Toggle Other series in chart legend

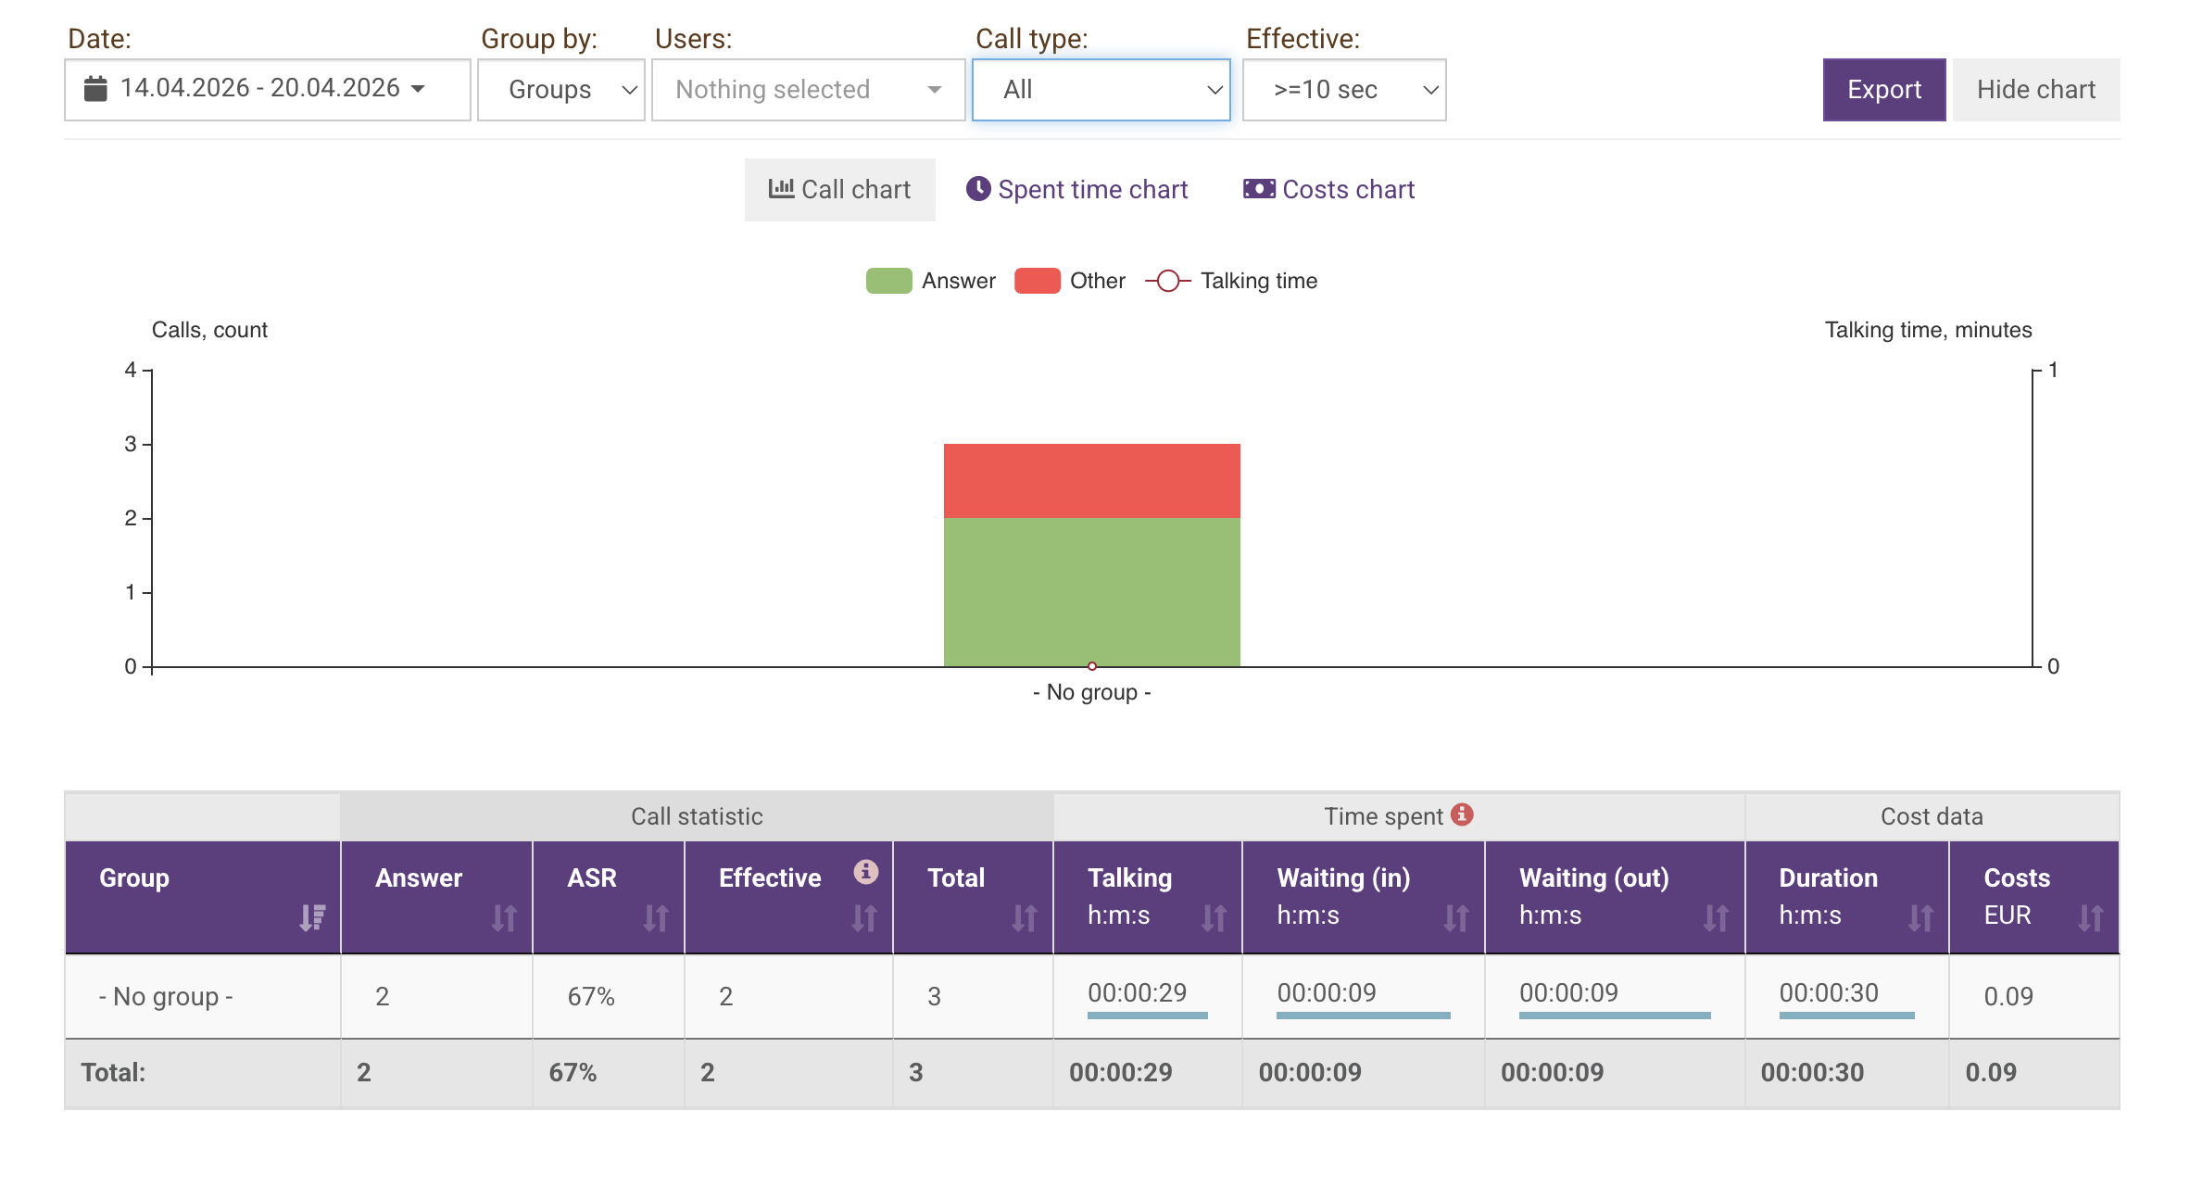[x=1069, y=281]
